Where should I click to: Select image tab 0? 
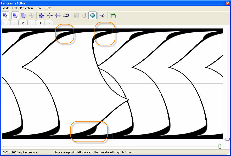pyautogui.click(x=6, y=23)
